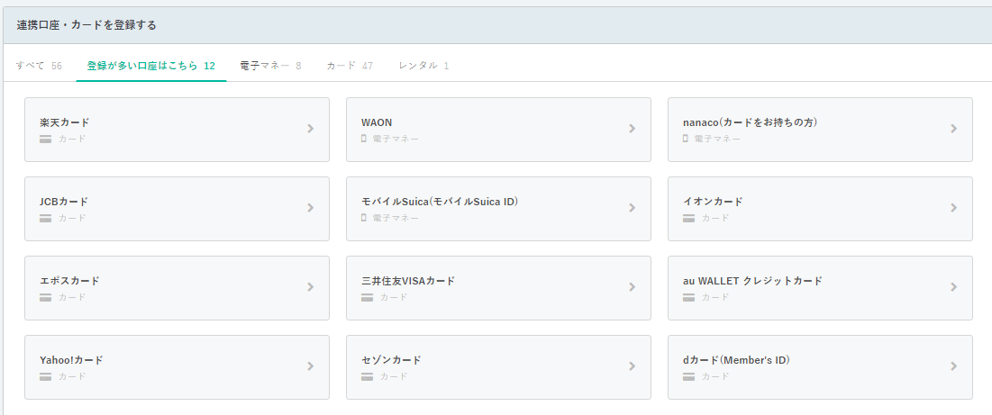Open the chevron arrow on the nanaco tile
This screenshot has height=415, width=992.
tap(954, 128)
